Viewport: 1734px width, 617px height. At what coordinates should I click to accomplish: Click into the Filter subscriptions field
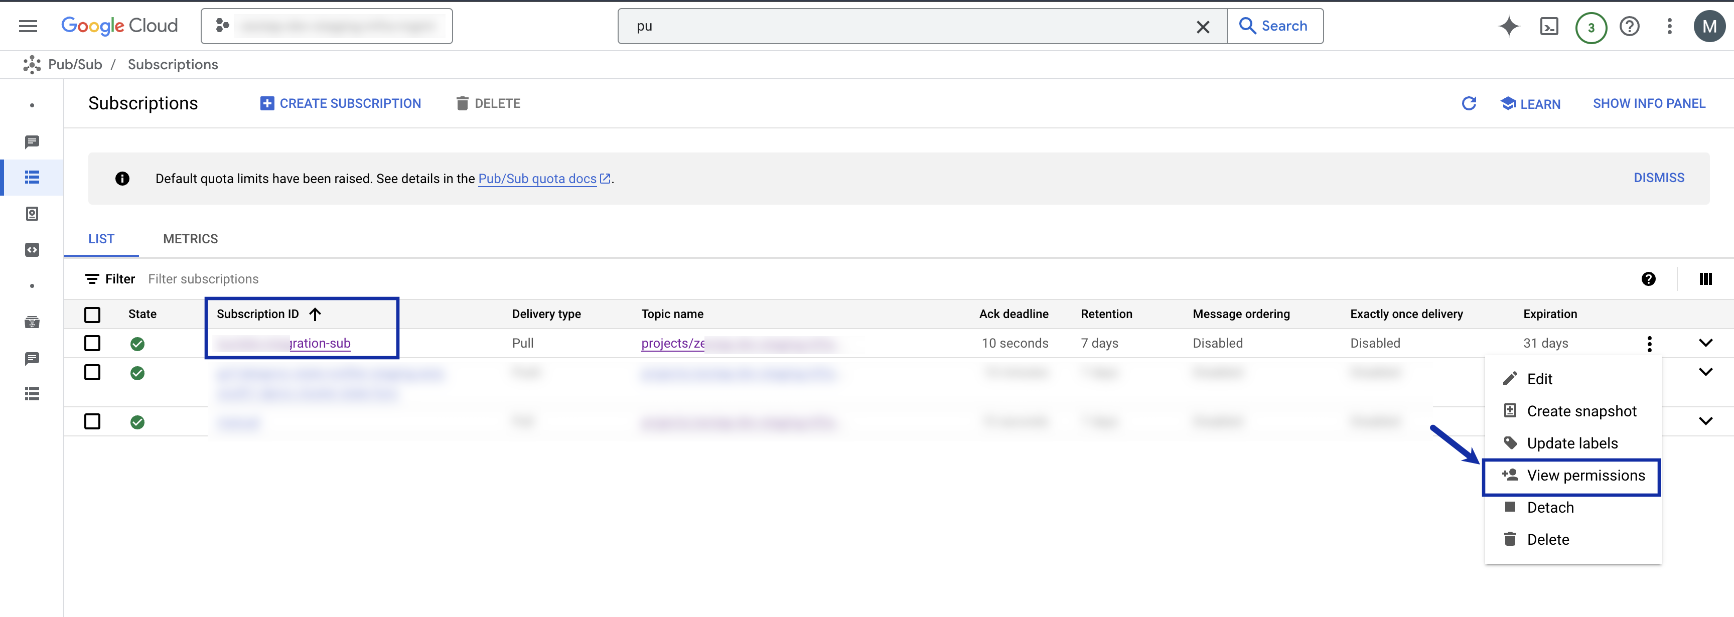[x=203, y=279]
